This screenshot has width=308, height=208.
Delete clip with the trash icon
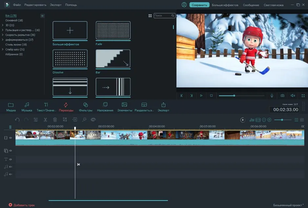[x=55, y=120]
